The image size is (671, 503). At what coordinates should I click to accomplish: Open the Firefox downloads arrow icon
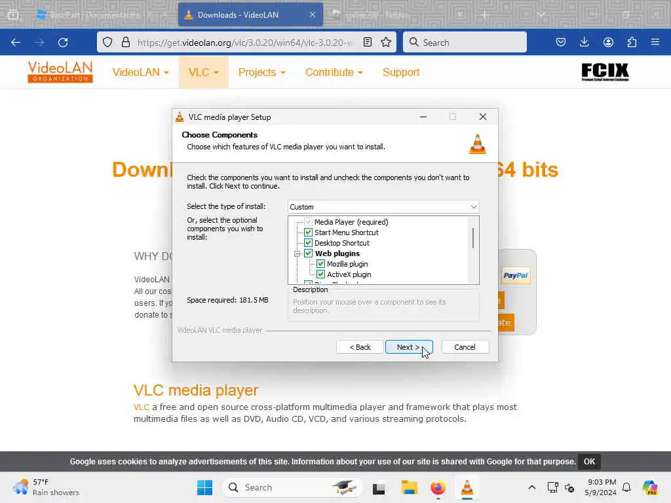[x=584, y=42]
